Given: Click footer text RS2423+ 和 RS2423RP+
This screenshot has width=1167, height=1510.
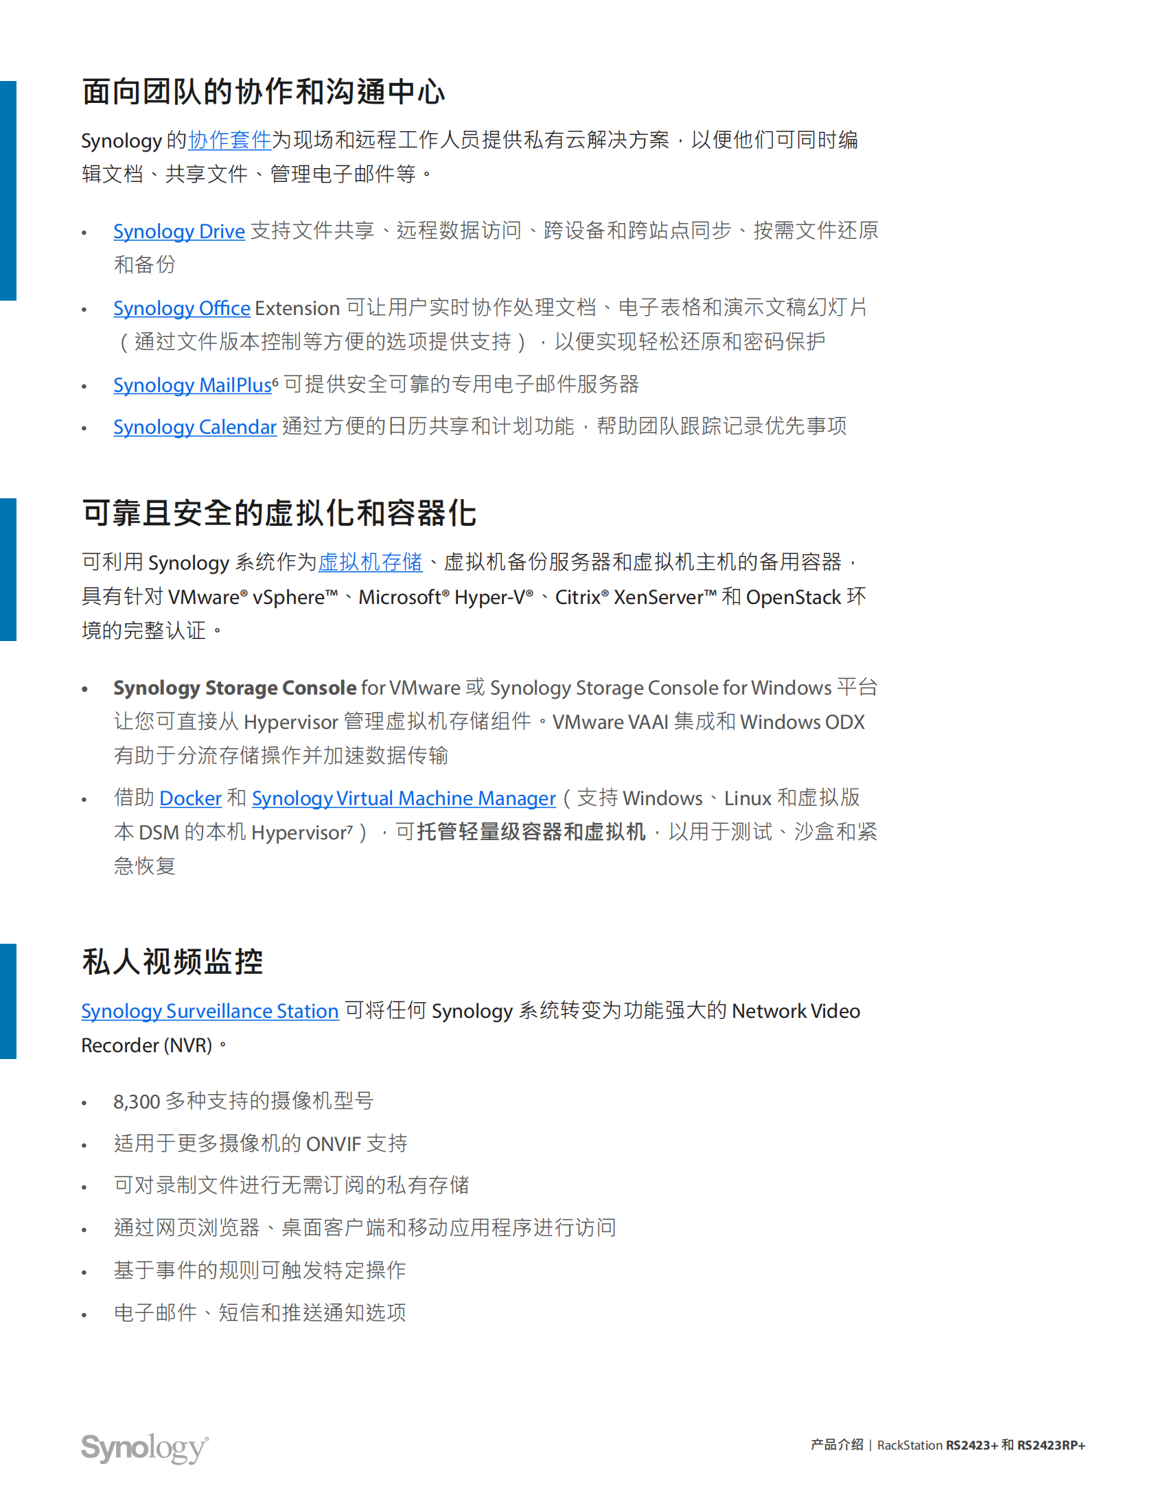Looking at the screenshot, I should (x=1015, y=1445).
